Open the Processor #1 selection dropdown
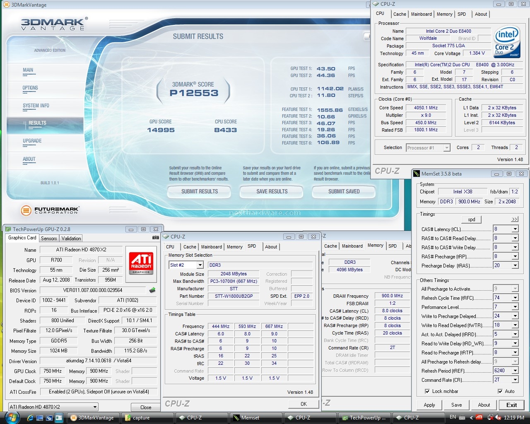This screenshot has height=424, width=530. click(x=446, y=148)
